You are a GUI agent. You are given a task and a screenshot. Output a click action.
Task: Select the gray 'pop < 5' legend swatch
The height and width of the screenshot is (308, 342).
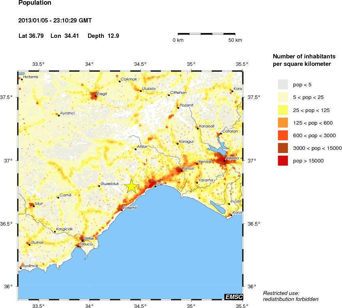coord(283,84)
